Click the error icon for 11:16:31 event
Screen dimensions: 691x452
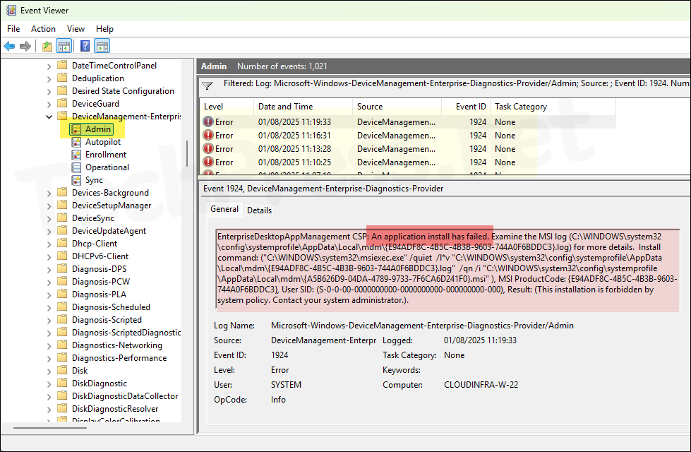208,136
